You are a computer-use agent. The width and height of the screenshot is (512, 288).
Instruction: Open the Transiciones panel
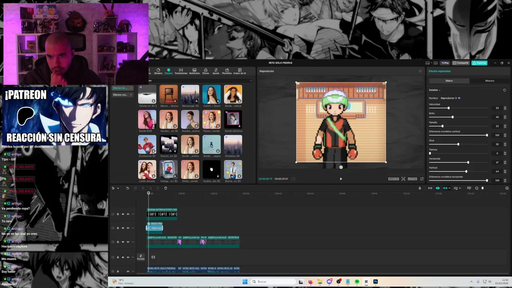click(x=181, y=71)
